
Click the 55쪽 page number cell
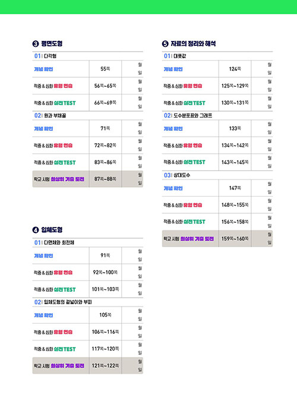105,69
